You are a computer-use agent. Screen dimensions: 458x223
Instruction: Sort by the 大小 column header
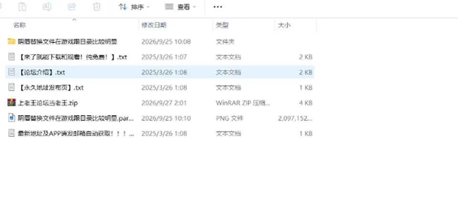point(284,25)
